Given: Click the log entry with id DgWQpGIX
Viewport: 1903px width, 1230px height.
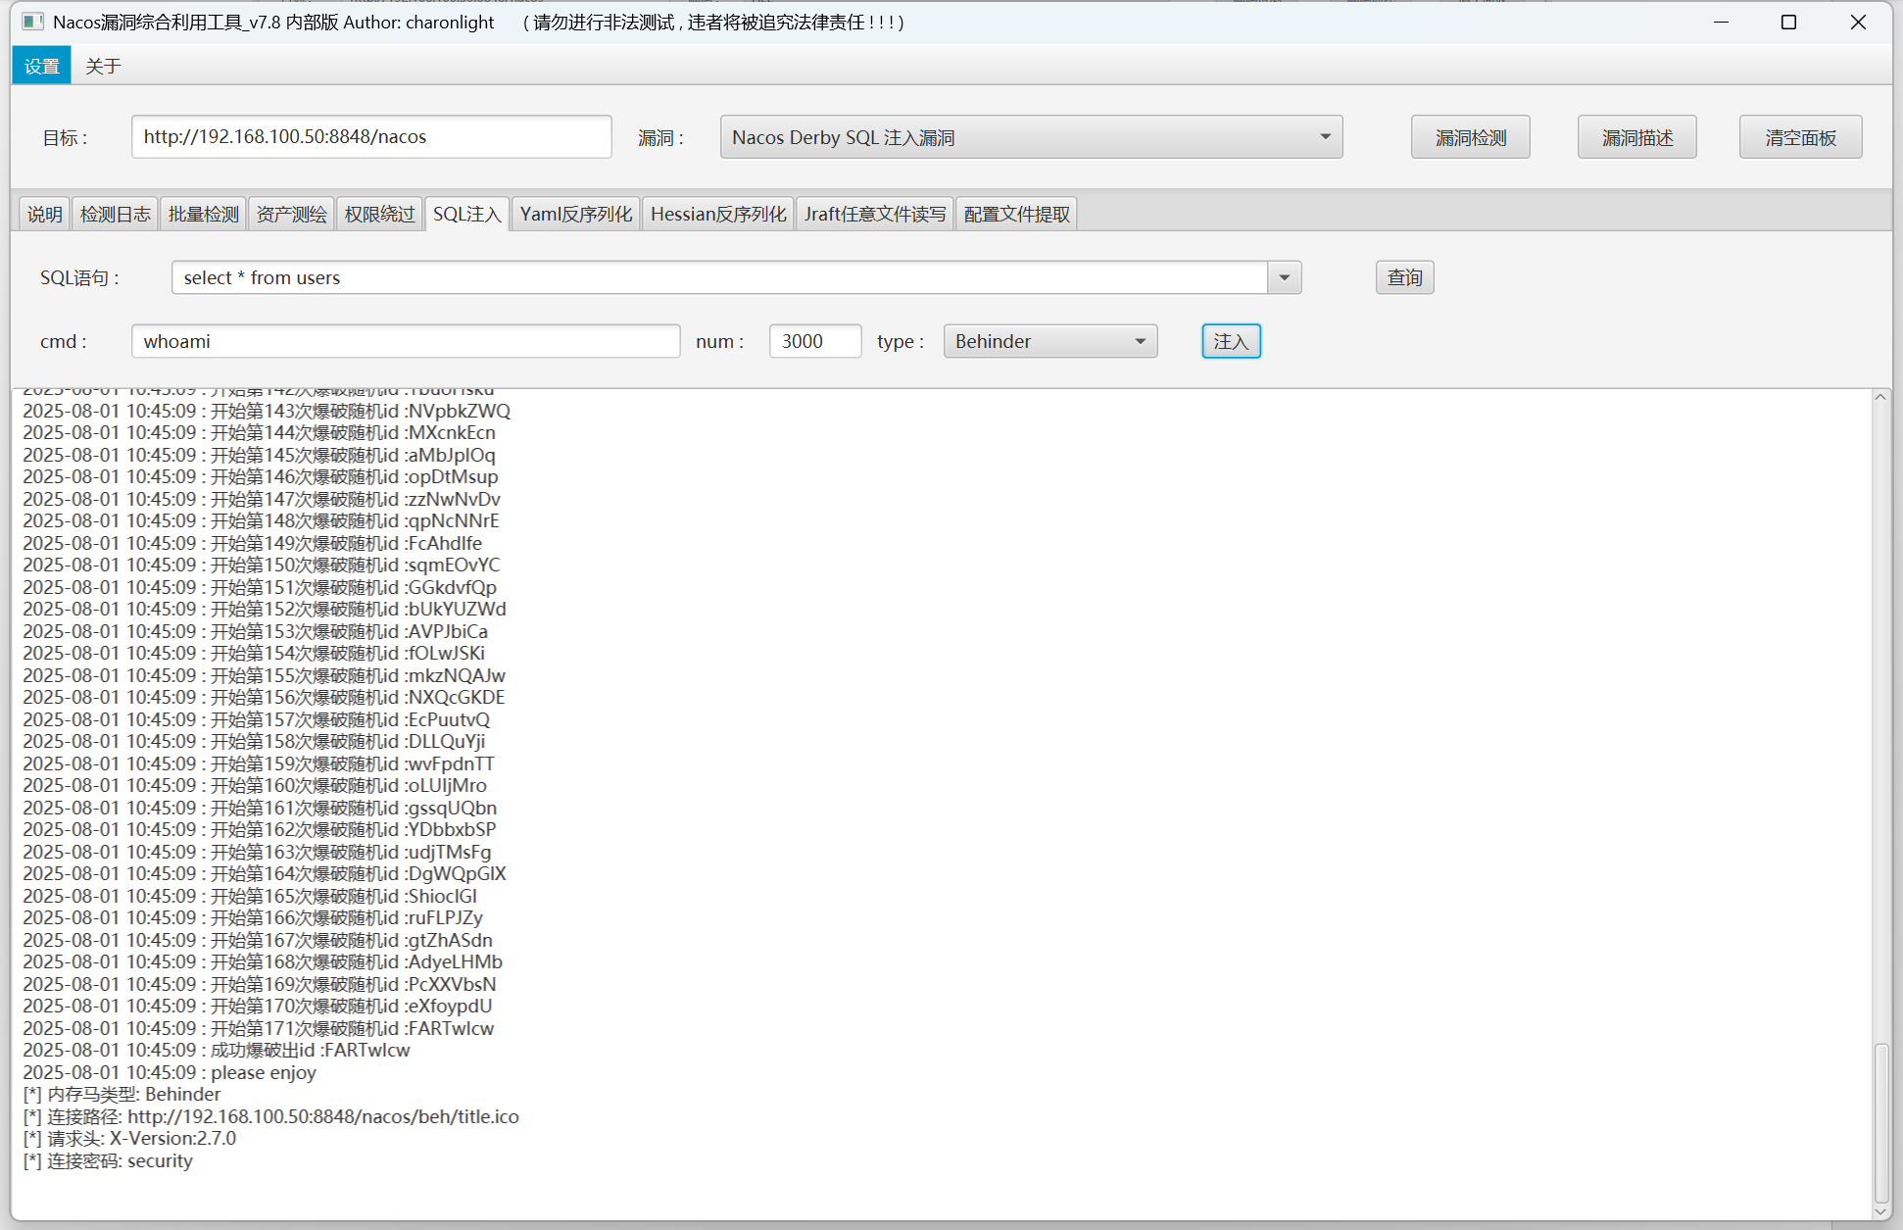Looking at the screenshot, I should [x=265, y=873].
